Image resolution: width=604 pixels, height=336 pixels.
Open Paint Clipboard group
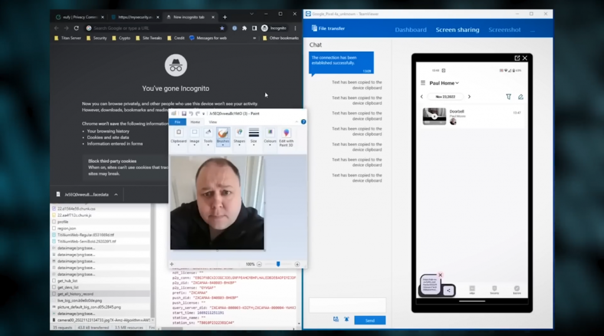pos(178,137)
